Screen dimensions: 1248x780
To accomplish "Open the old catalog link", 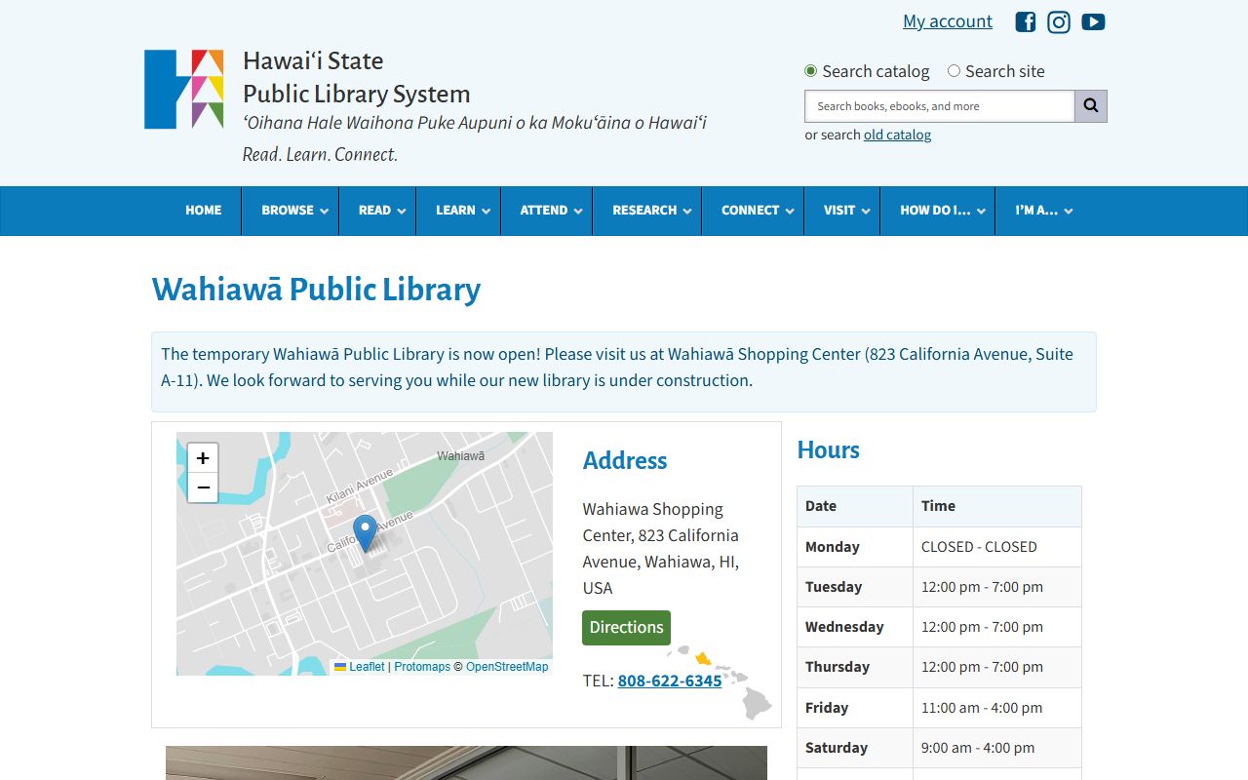I will coord(897,135).
